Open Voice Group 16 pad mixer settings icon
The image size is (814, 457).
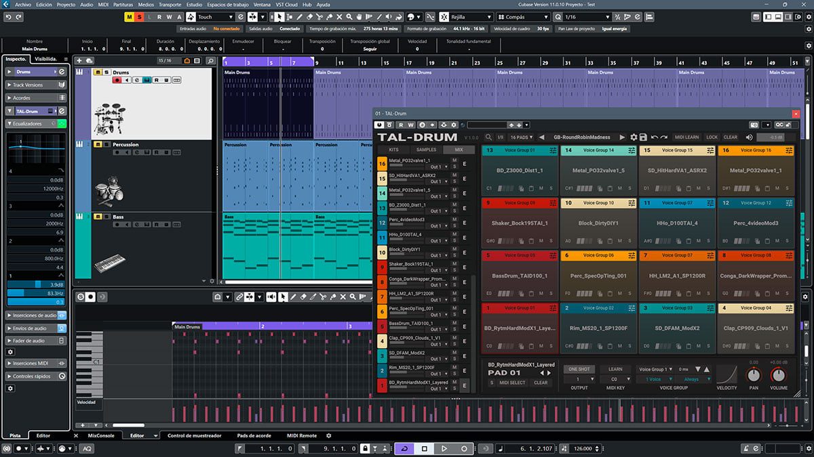point(789,150)
